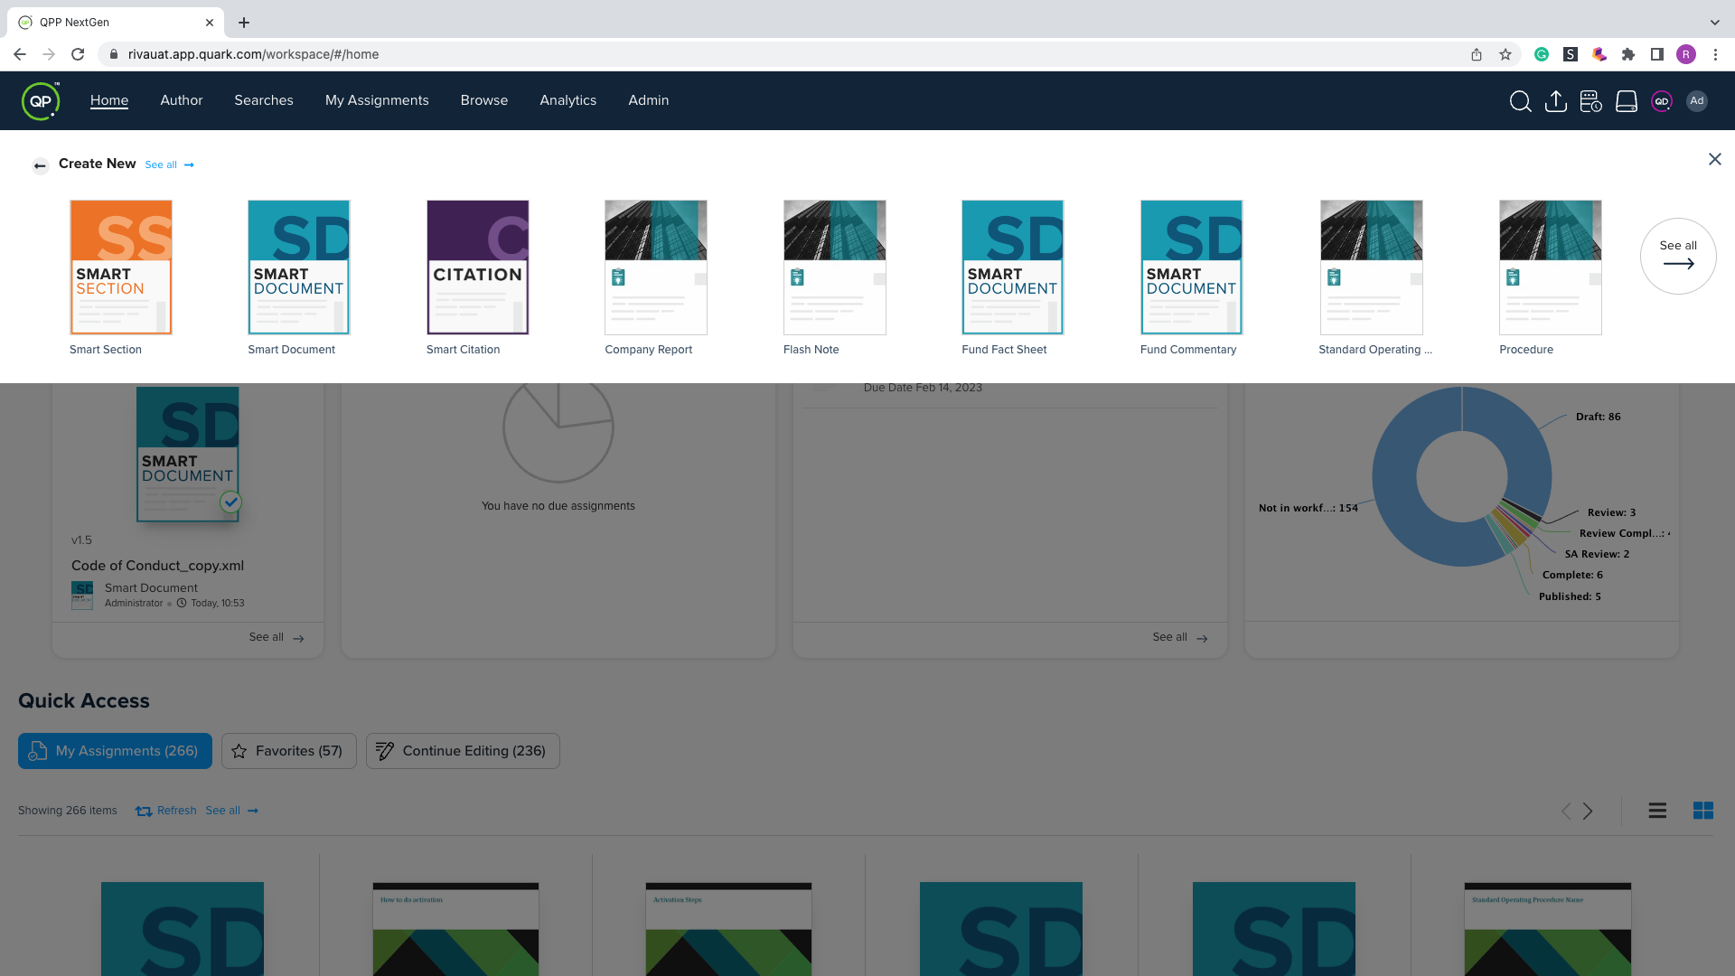Click the next page chevron above the grid

pos(1588,811)
